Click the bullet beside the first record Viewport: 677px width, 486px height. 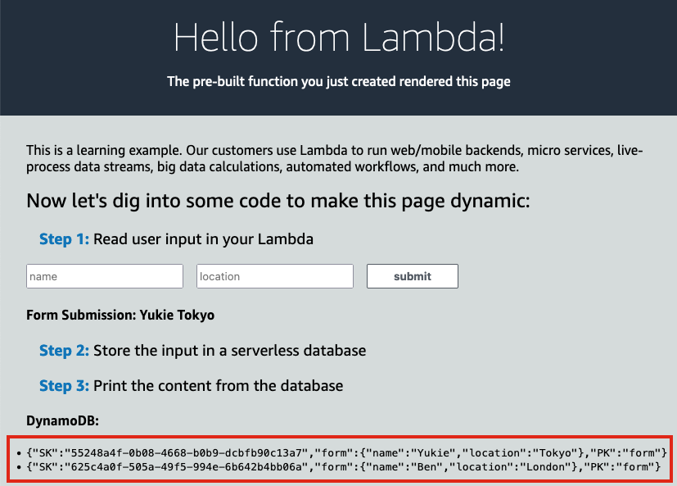(x=19, y=452)
